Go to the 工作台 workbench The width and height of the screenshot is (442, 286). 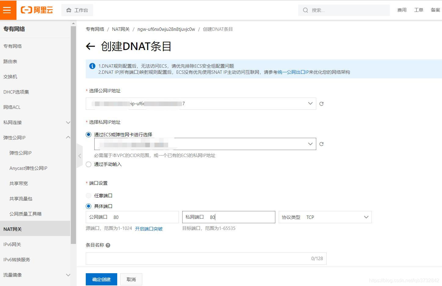pos(77,10)
